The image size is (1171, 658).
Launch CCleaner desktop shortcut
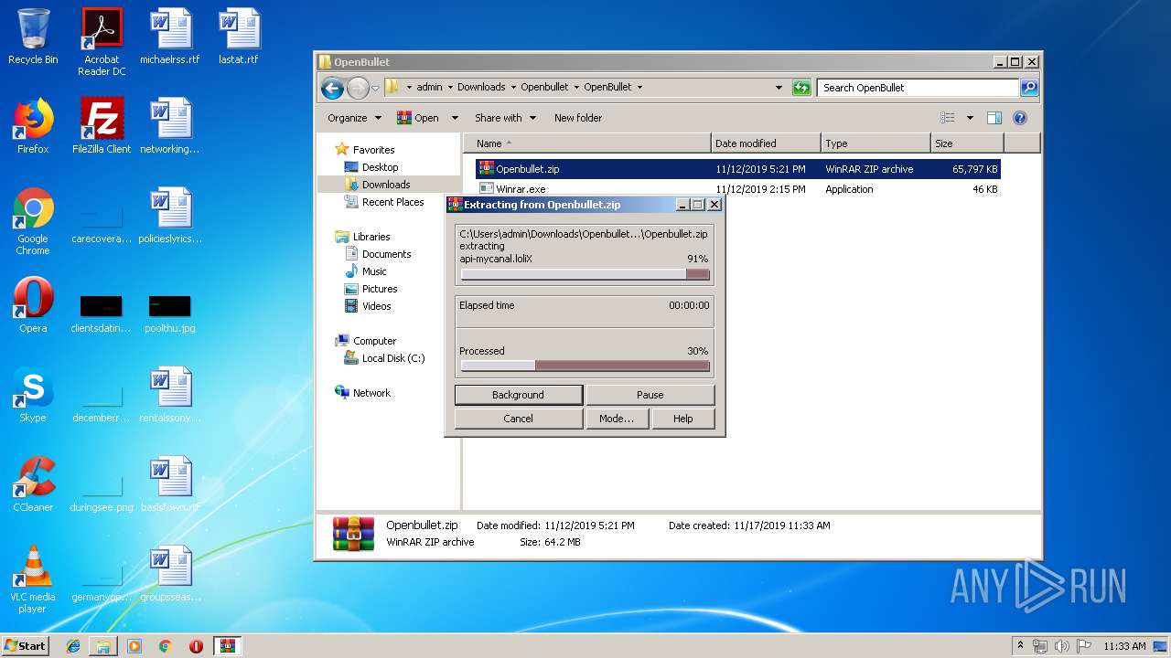click(x=33, y=484)
